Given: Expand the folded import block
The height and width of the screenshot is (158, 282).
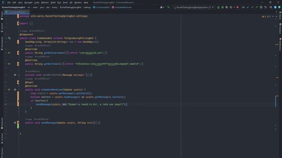Looking at the screenshot, I should 31,23.
